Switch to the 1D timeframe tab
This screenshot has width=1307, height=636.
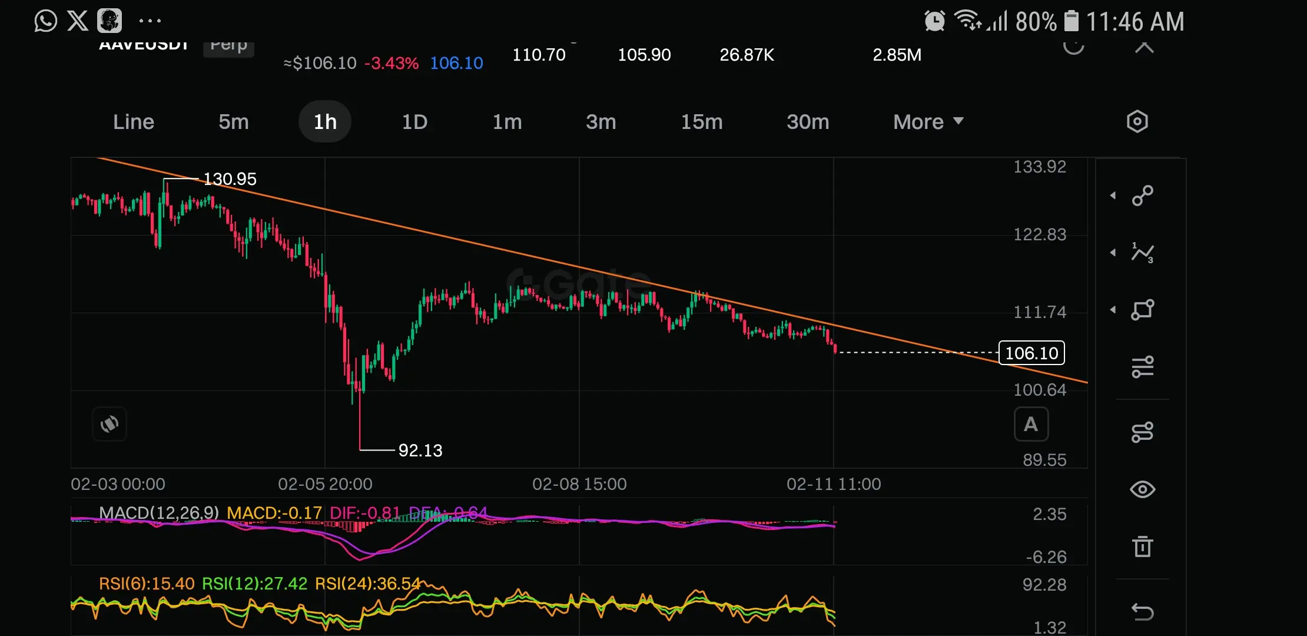(414, 122)
